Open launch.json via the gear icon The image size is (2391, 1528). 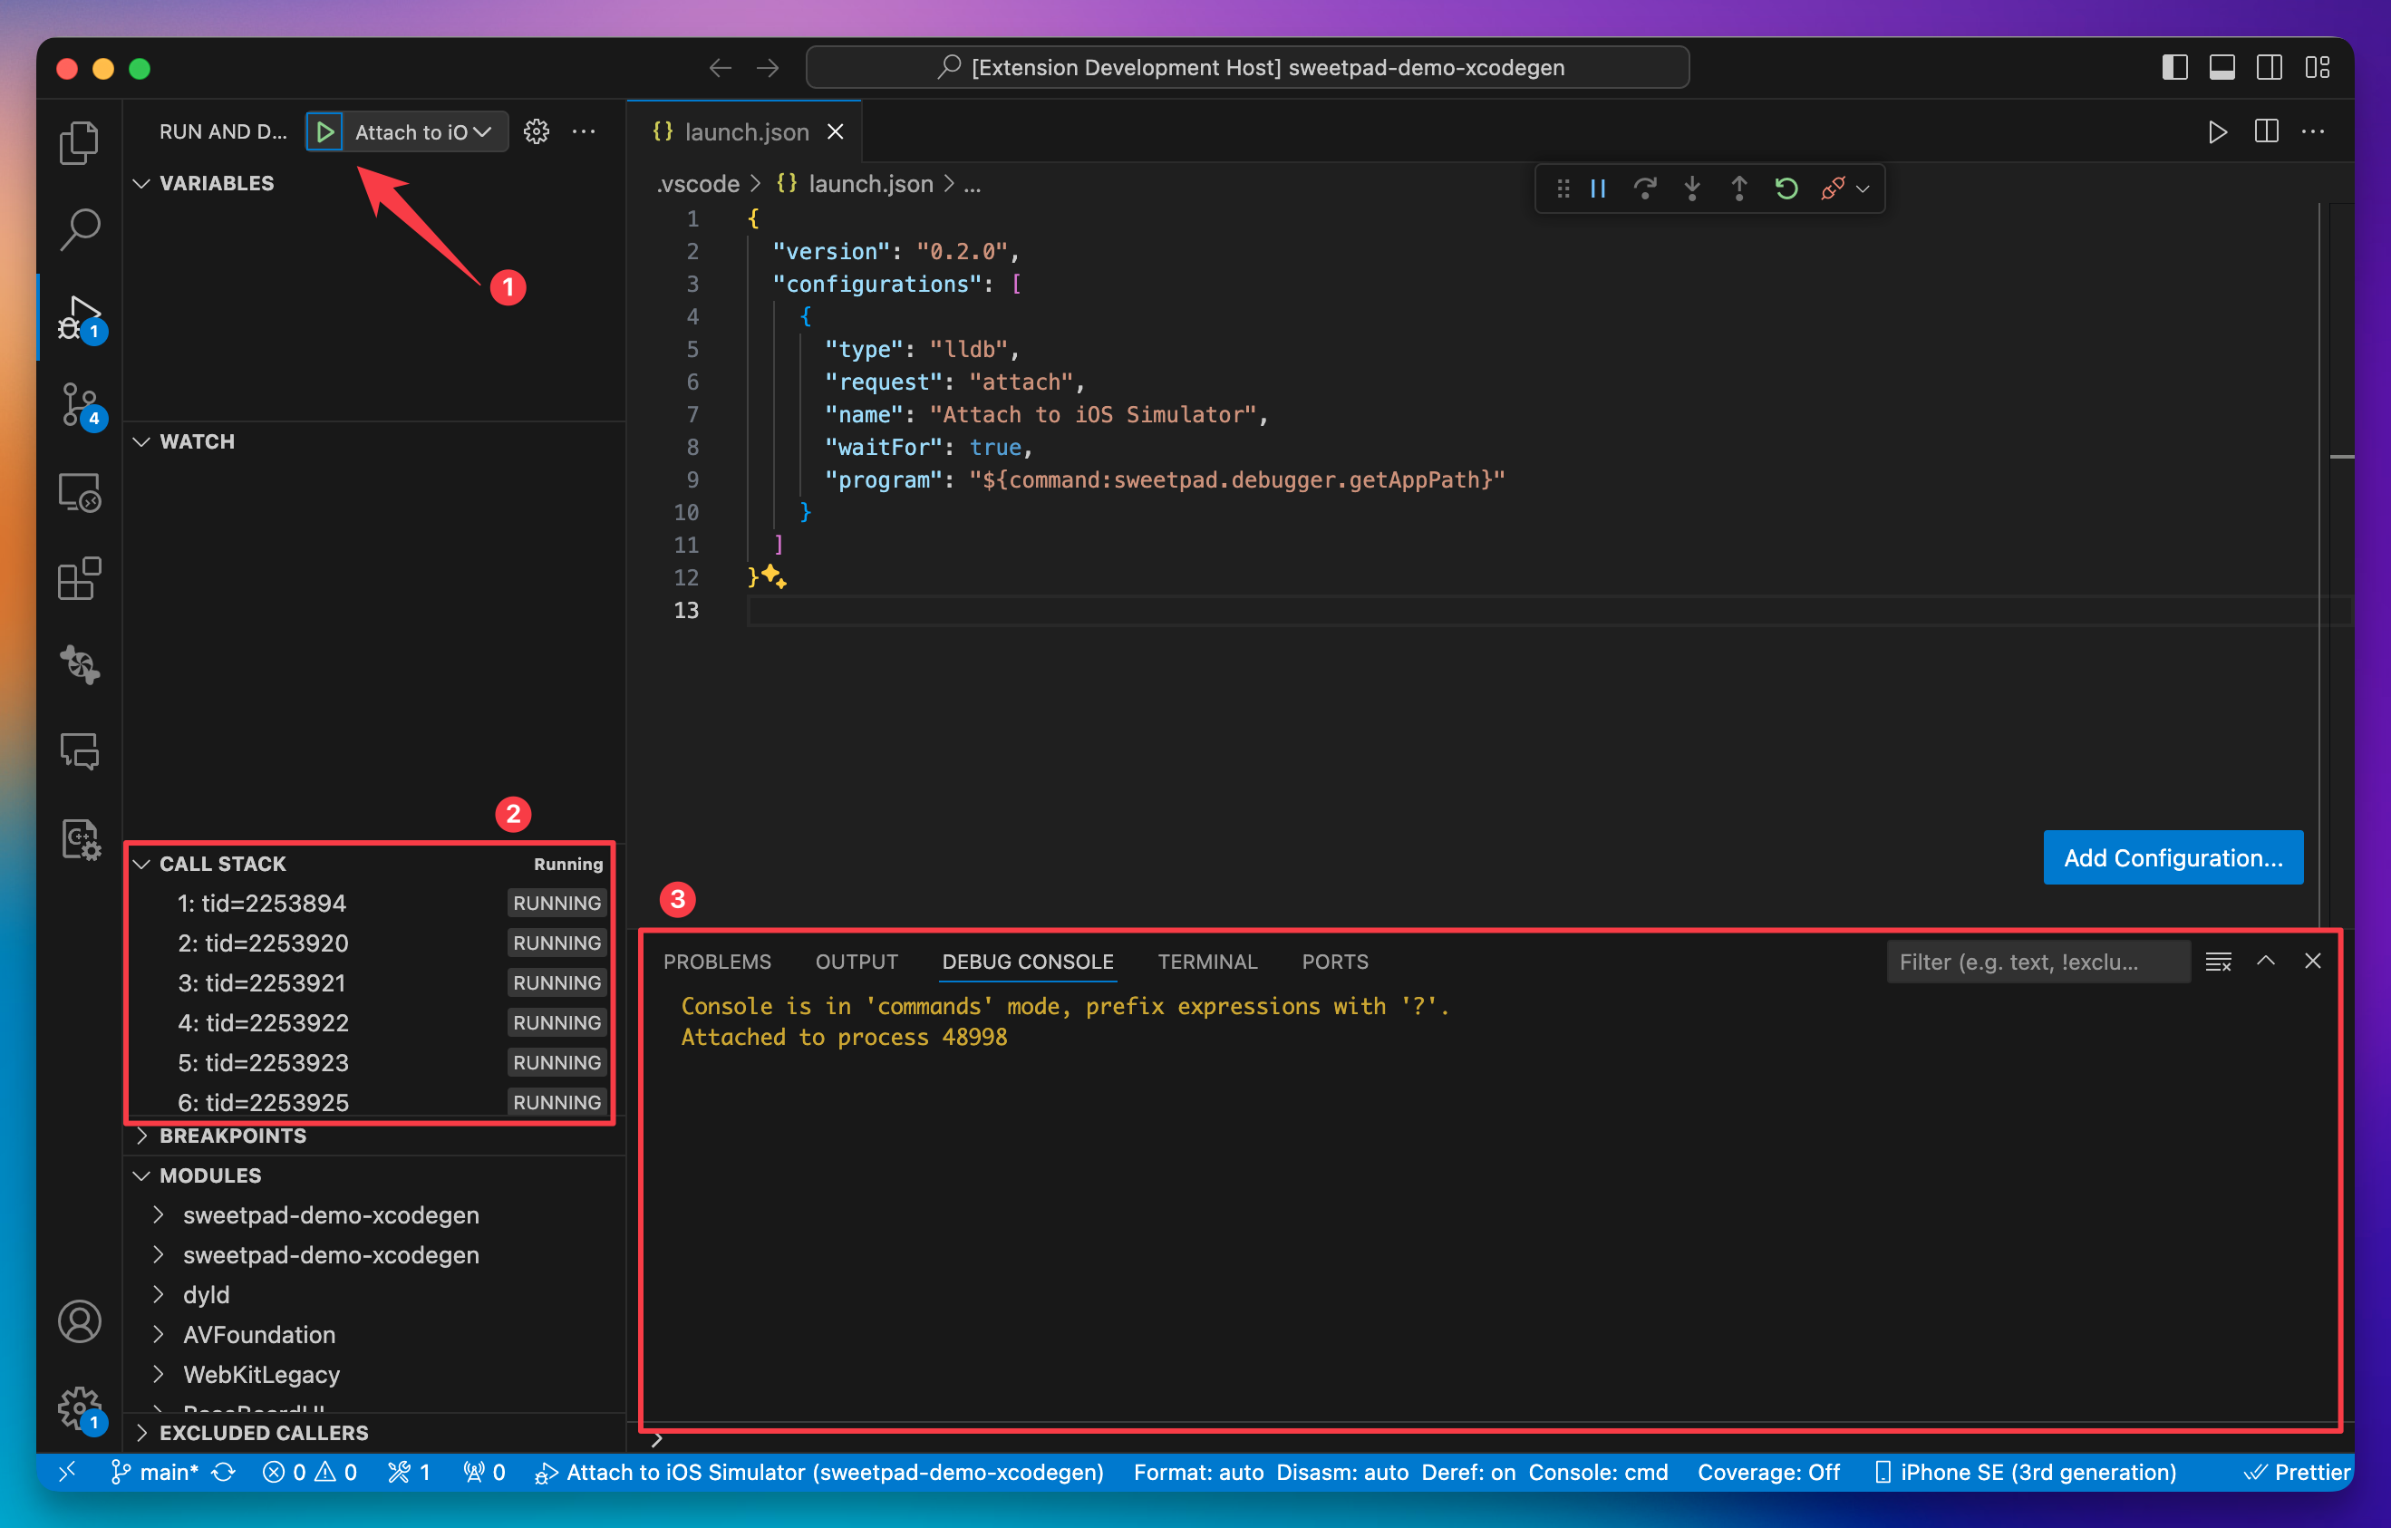[537, 132]
